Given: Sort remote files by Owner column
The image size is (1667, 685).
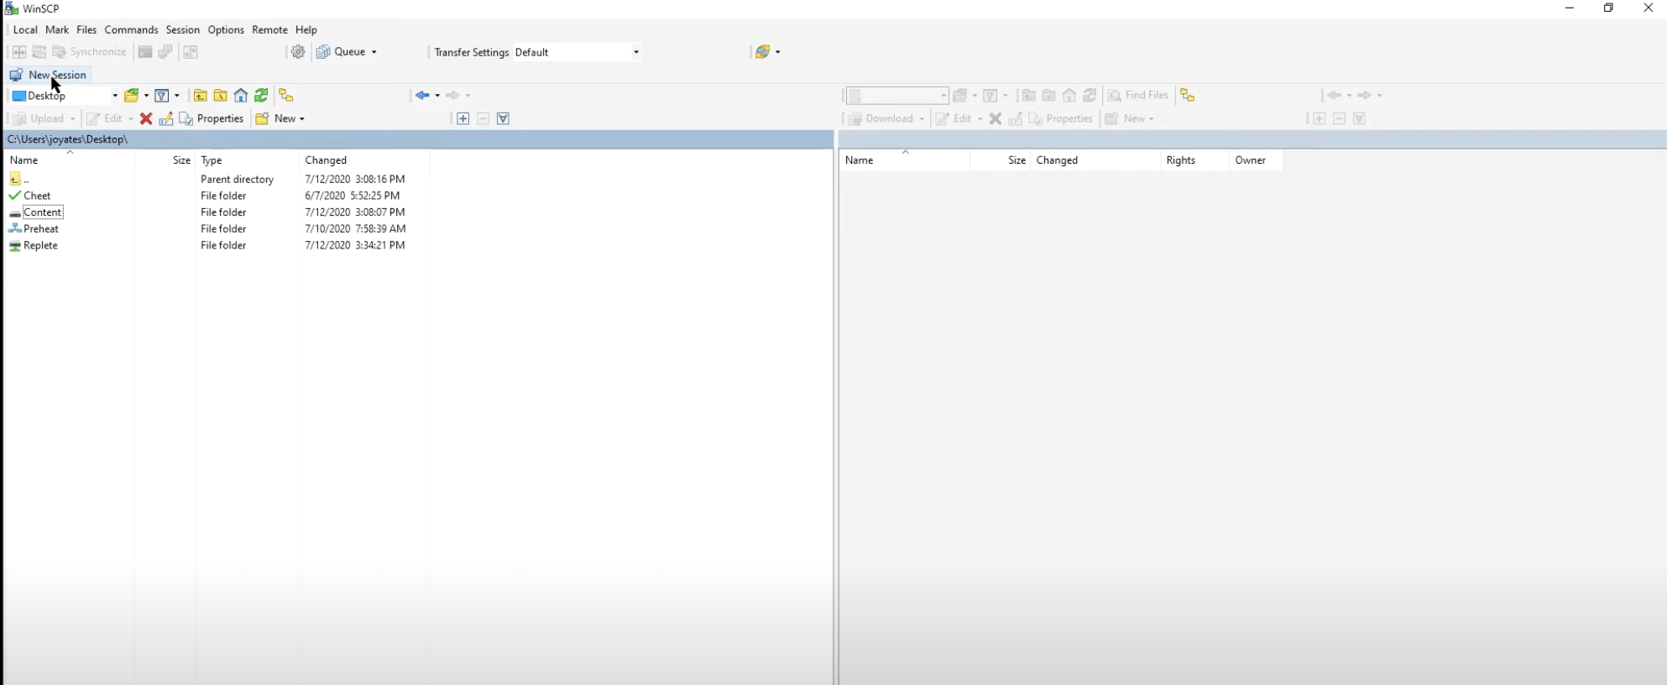Looking at the screenshot, I should 1256,160.
